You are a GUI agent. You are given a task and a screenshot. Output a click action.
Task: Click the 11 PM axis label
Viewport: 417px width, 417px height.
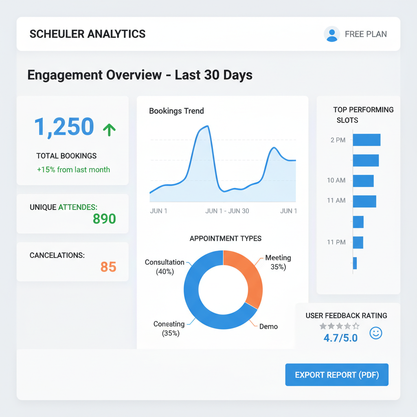coord(336,242)
